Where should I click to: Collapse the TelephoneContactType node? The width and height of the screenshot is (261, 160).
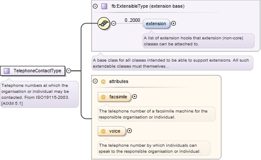click(x=68, y=71)
